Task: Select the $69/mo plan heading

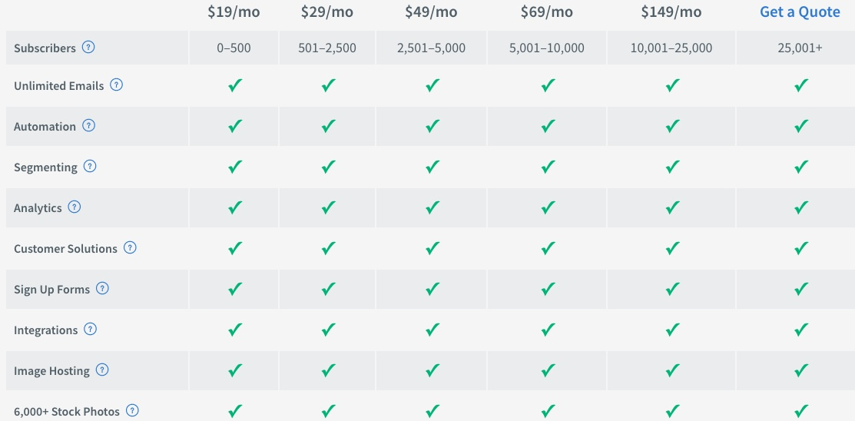Action: tap(547, 12)
